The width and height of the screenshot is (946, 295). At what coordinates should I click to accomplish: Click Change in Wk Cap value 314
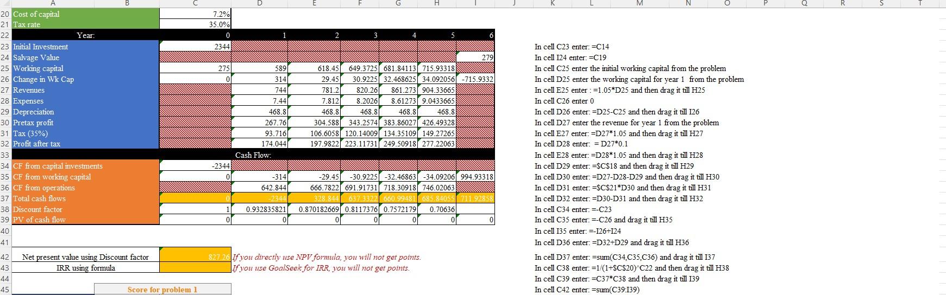point(260,79)
